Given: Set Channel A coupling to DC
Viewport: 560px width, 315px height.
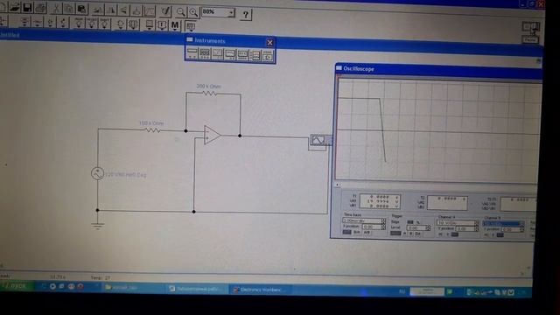Looking at the screenshot, I should 455,234.
